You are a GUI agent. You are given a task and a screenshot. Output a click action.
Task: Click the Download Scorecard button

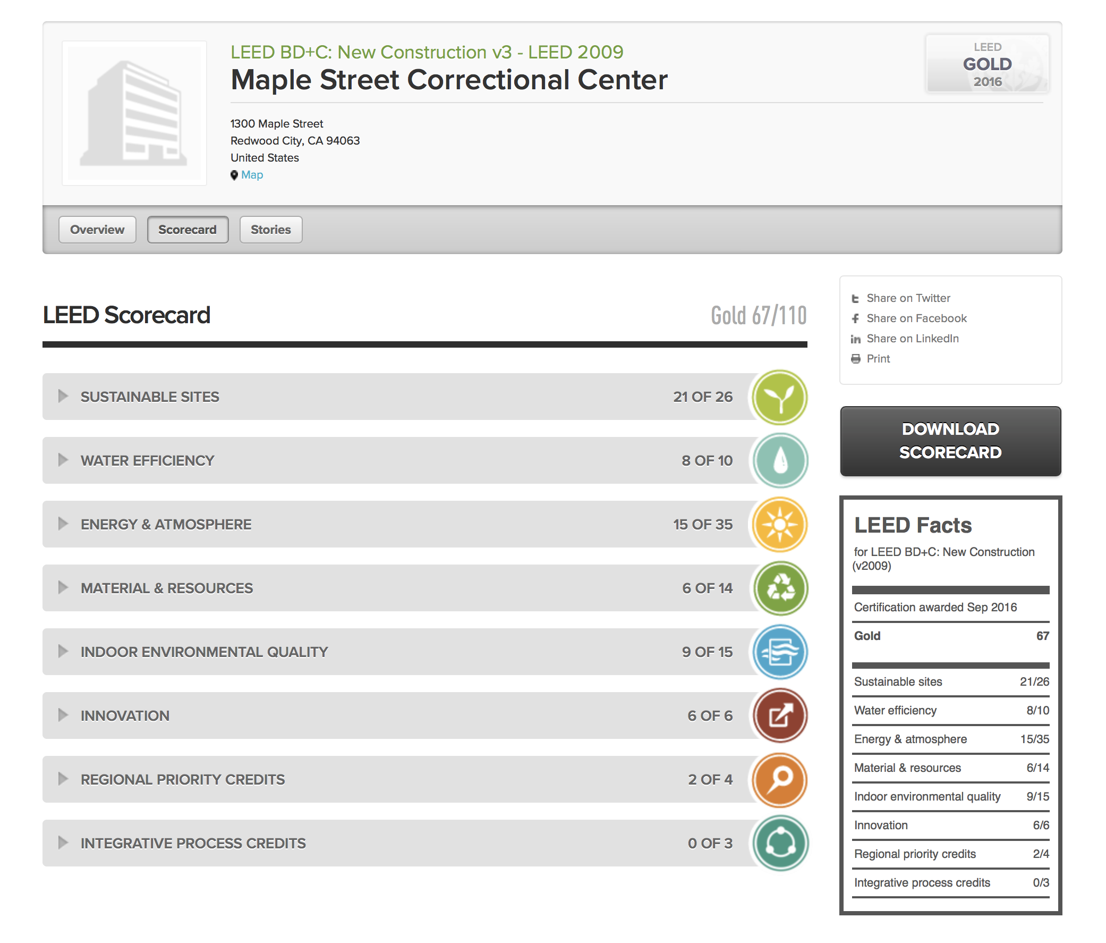950,441
